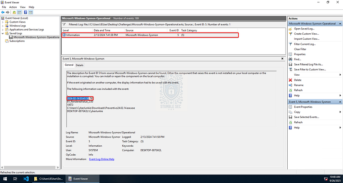Click the Back arrow in the toolbar

(x=3, y=12)
